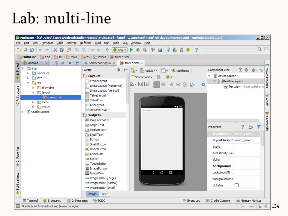Click the Component Tree horizontal scrollbar
288x216 pixels.
tap(233, 121)
